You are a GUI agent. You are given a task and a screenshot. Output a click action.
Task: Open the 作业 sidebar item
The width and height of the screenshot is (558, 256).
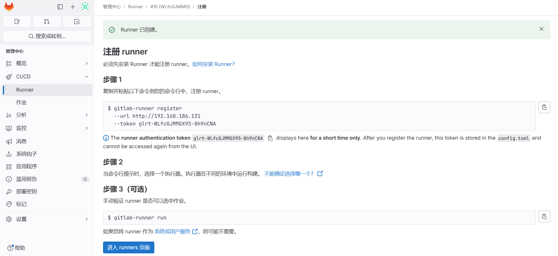[47, 103]
